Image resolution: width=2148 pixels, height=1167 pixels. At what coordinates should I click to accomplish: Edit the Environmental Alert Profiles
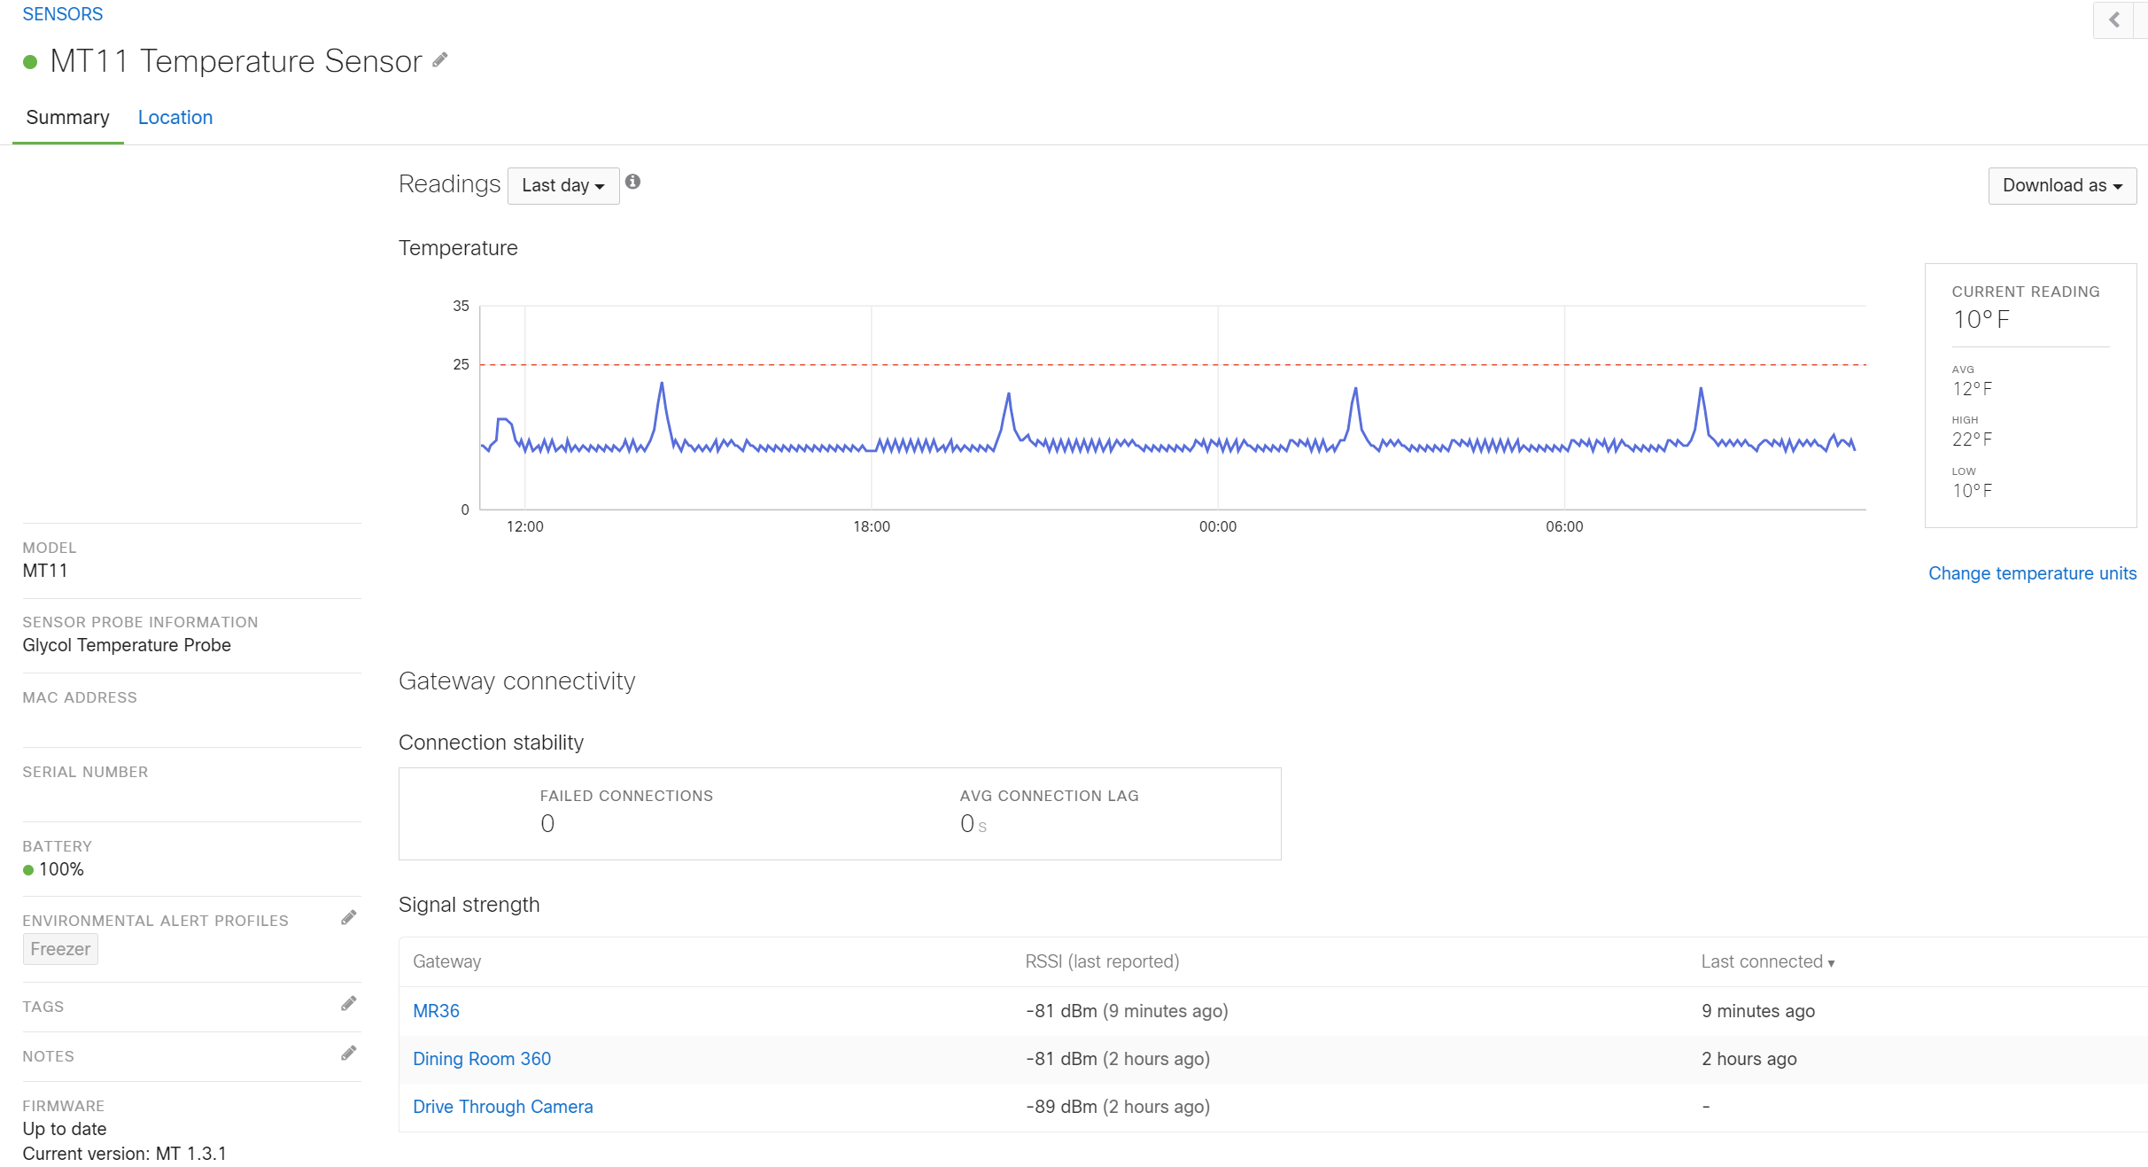point(349,916)
